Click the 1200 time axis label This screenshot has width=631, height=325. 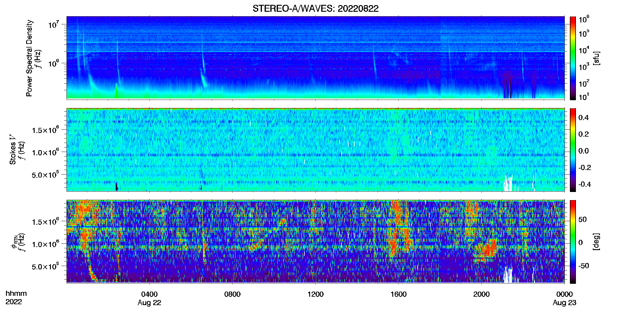coord(315,294)
